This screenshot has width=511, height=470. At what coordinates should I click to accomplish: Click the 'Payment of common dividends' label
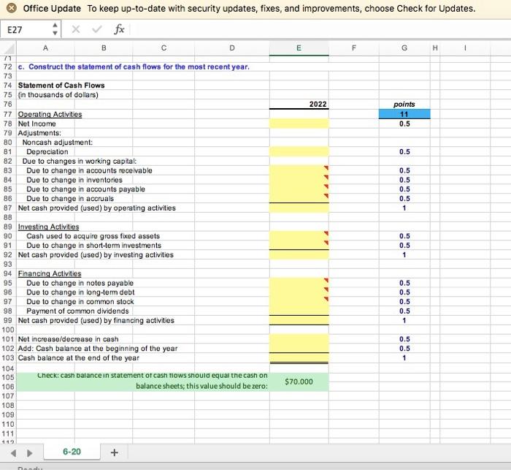77,311
